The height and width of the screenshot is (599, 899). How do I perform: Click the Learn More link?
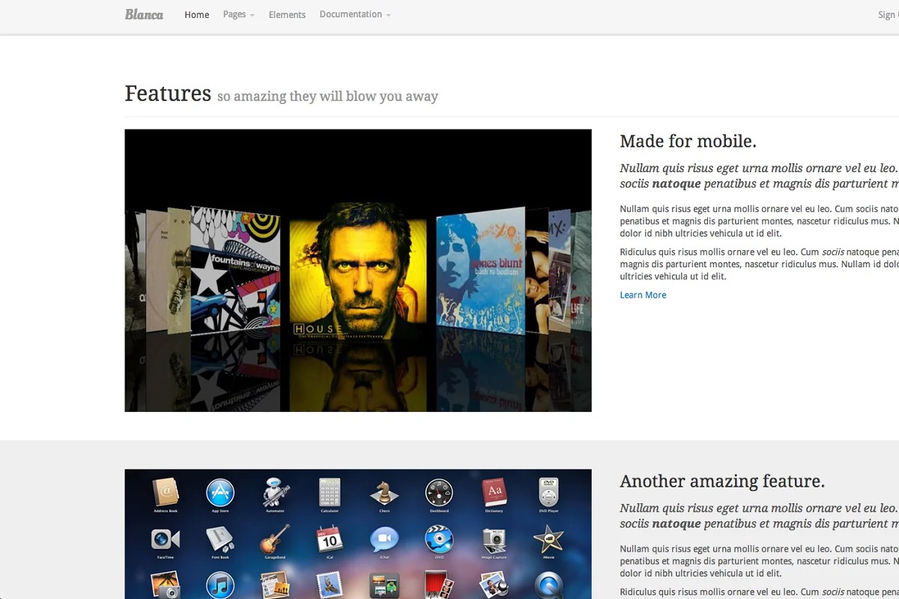pos(643,295)
